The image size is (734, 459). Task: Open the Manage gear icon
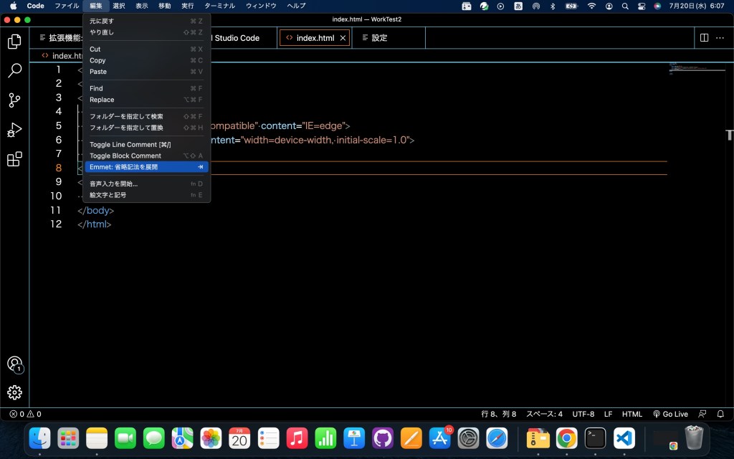[14, 392]
